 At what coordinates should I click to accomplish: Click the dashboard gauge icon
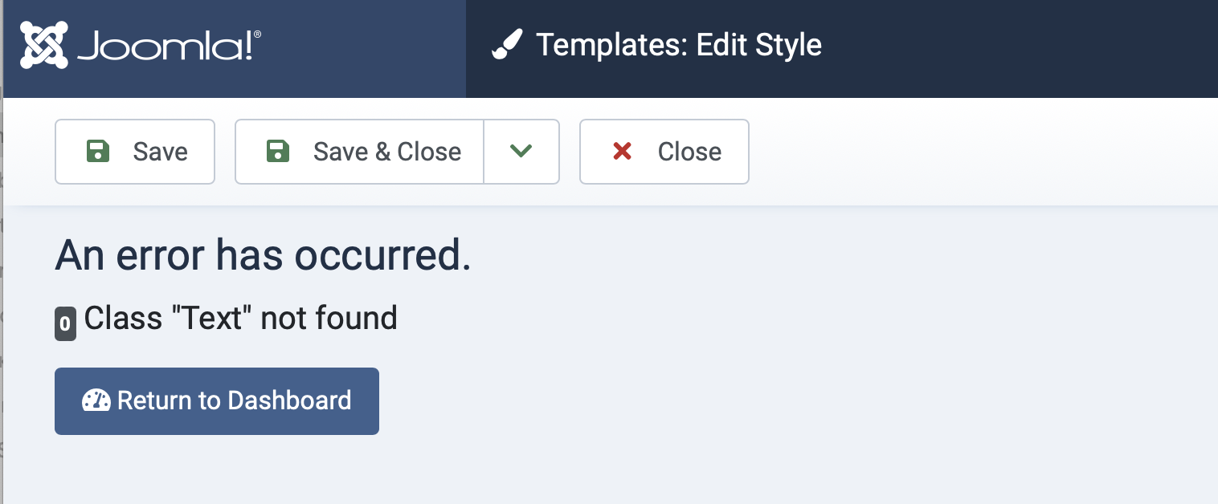click(x=96, y=400)
